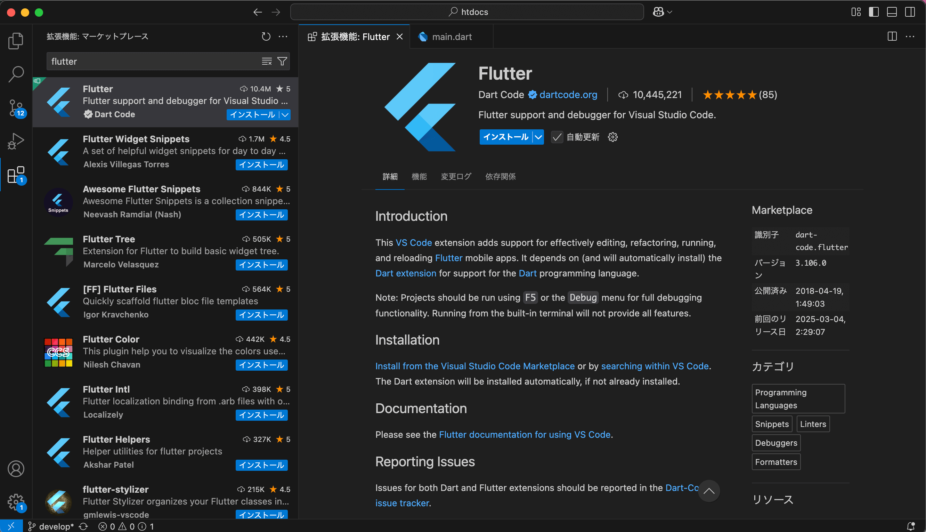Install the Flutter Helpers extension
Image resolution: width=926 pixels, height=532 pixels.
[261, 465]
